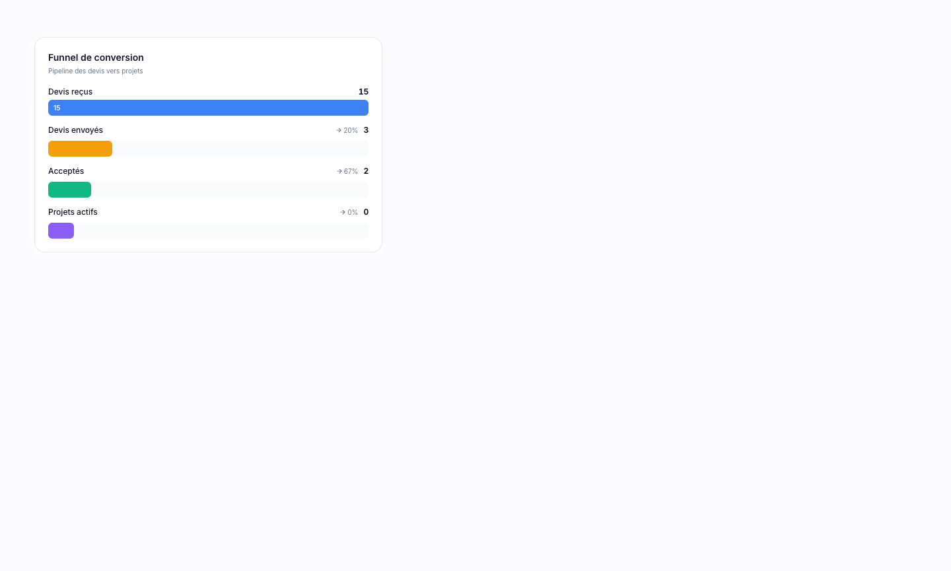This screenshot has height=571, width=951.
Task: Click the Devis reçus label
Action: 70,92
